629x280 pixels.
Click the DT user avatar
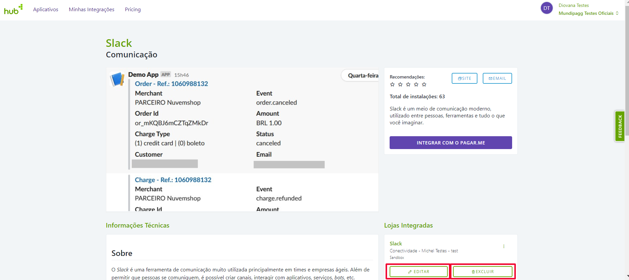[x=546, y=8]
